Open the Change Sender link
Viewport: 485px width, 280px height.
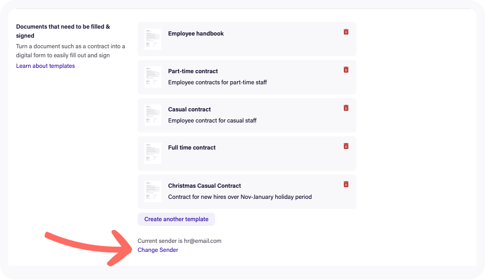point(158,250)
